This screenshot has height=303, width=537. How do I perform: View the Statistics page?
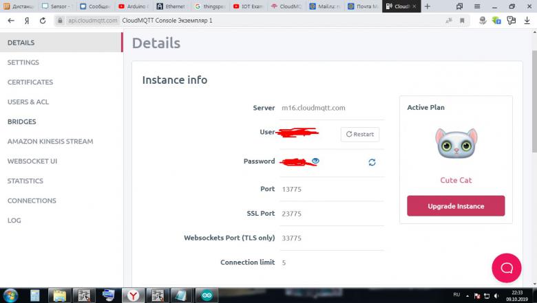coord(25,181)
